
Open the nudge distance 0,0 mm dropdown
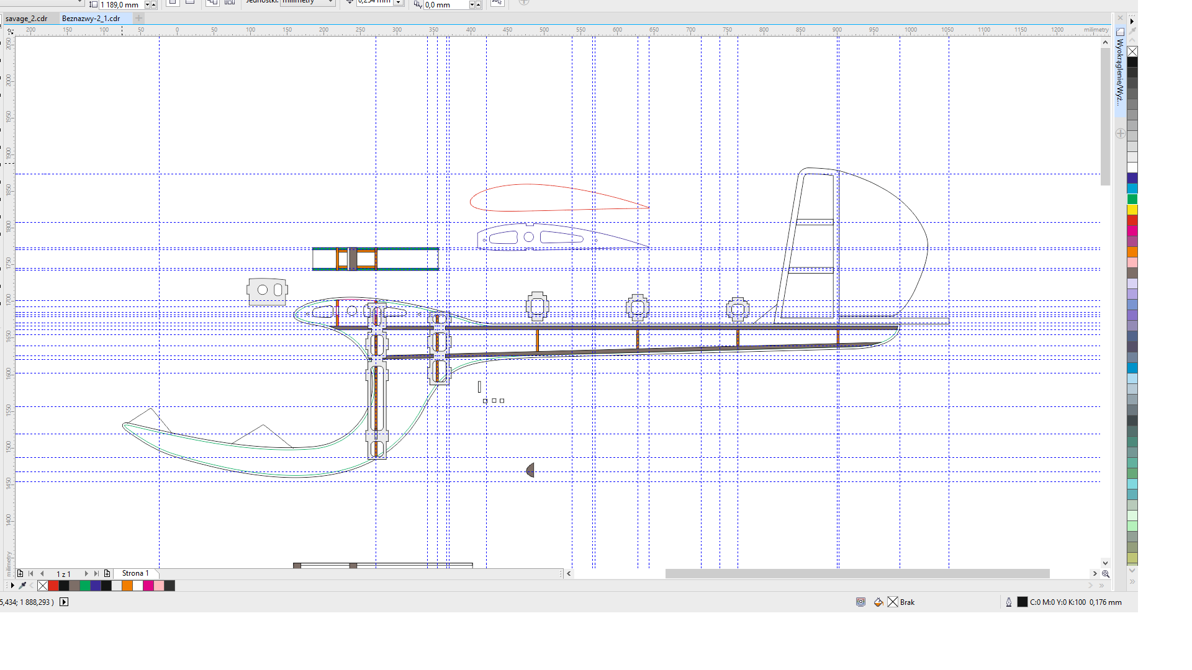coord(472,5)
